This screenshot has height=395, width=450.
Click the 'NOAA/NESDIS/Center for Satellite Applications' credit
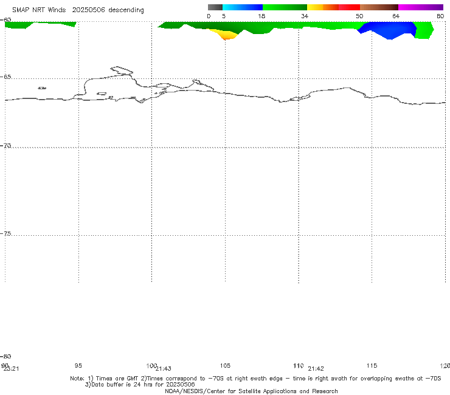[251, 391]
